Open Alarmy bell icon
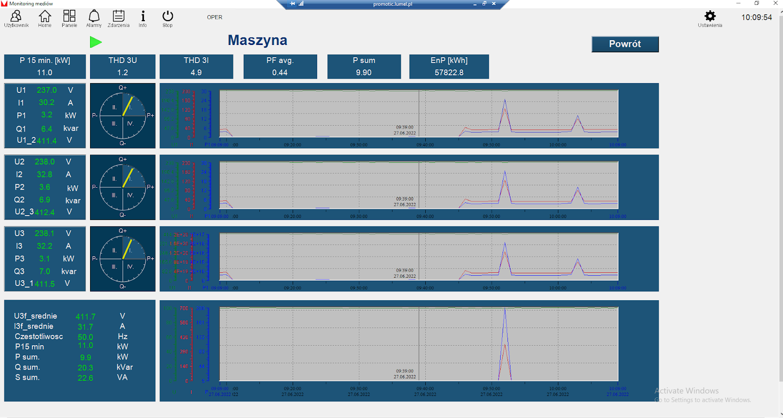This screenshot has width=783, height=418. pos(93,18)
